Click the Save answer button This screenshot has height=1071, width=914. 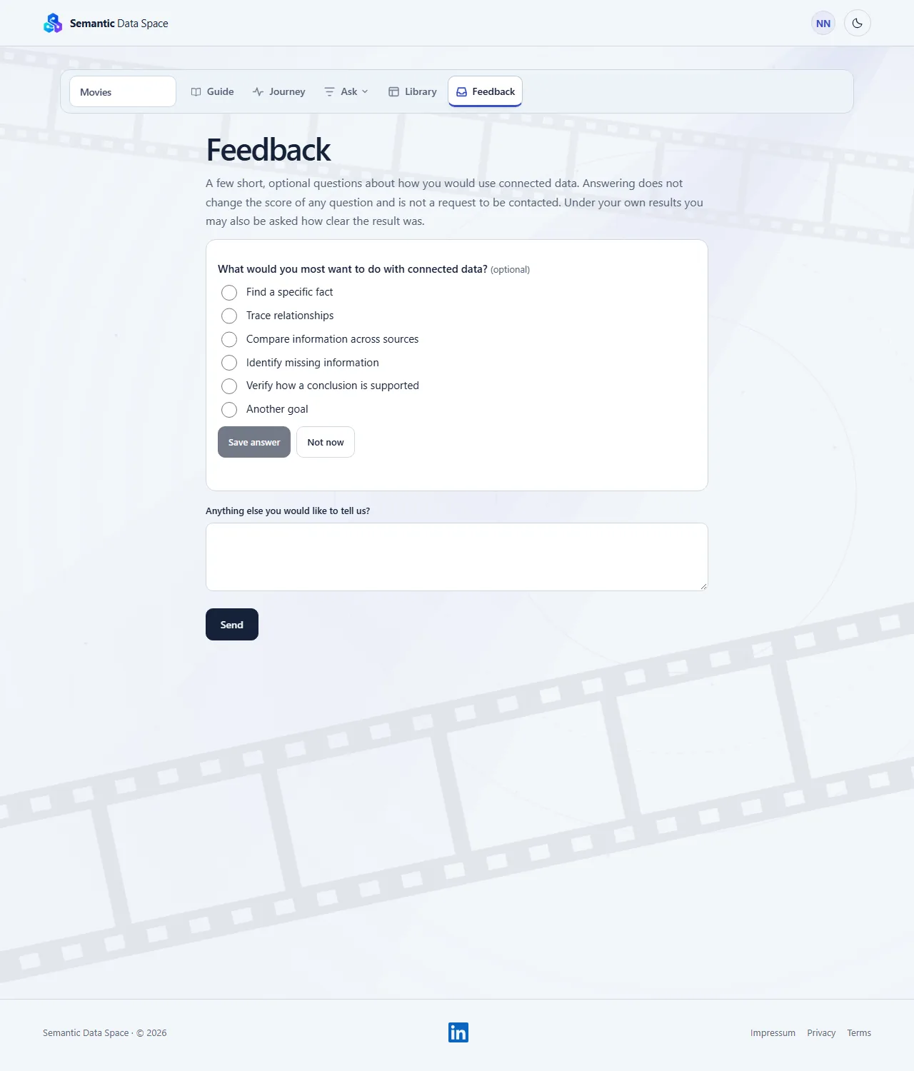pos(254,442)
